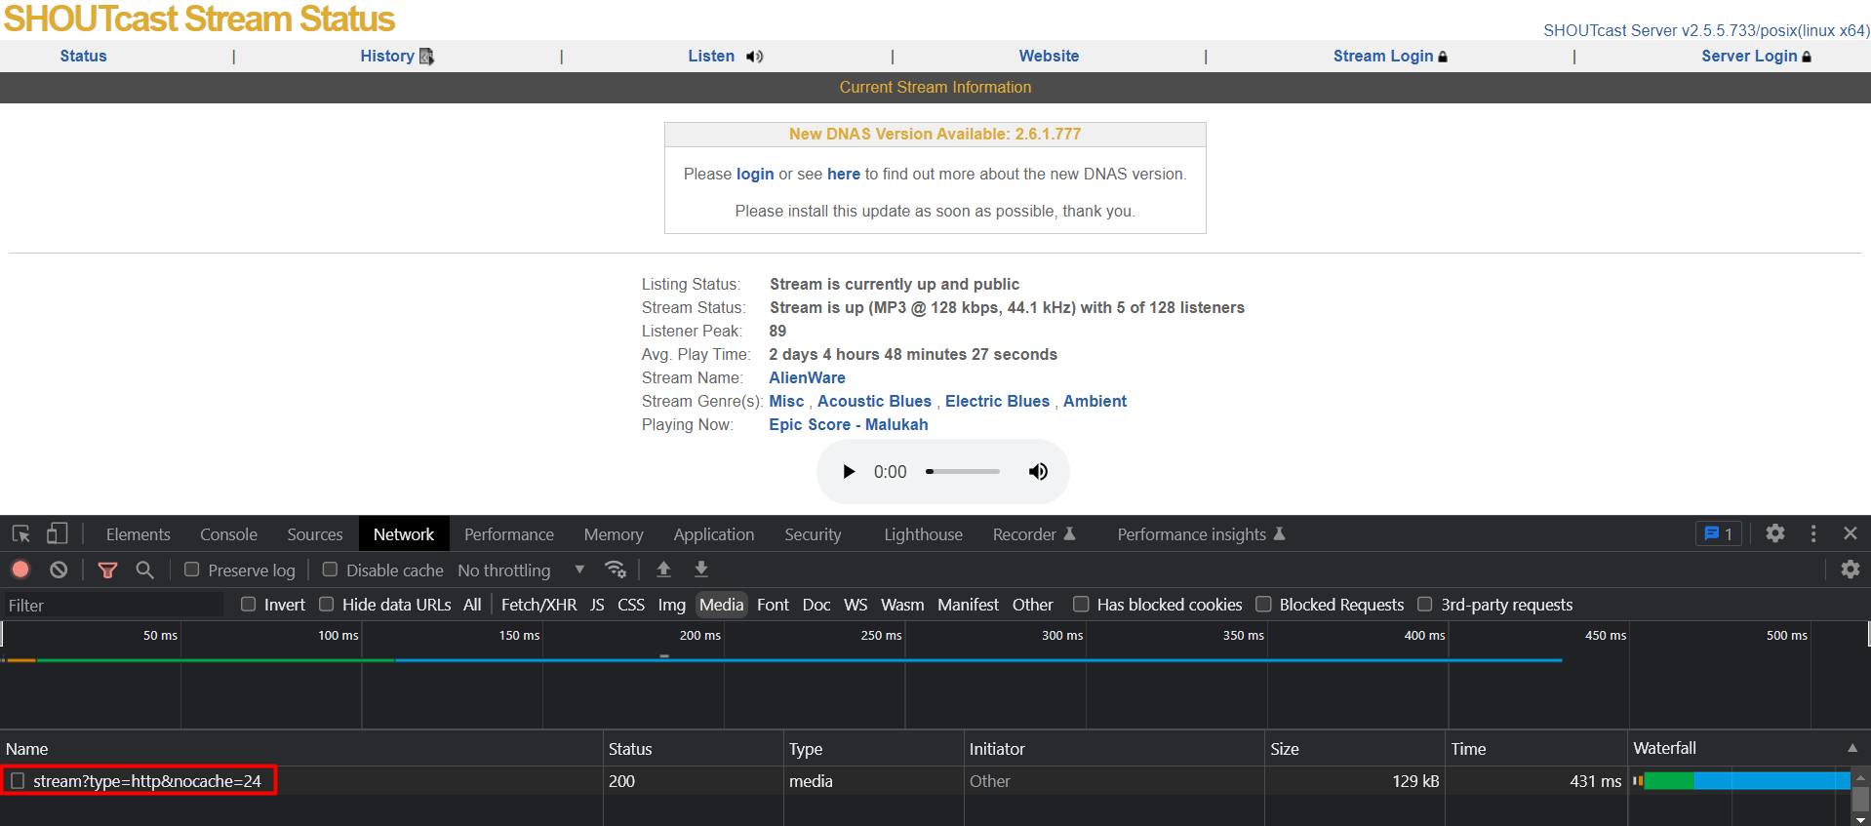
Task: Click the Server Login lock icon
Action: [x=1807, y=57]
